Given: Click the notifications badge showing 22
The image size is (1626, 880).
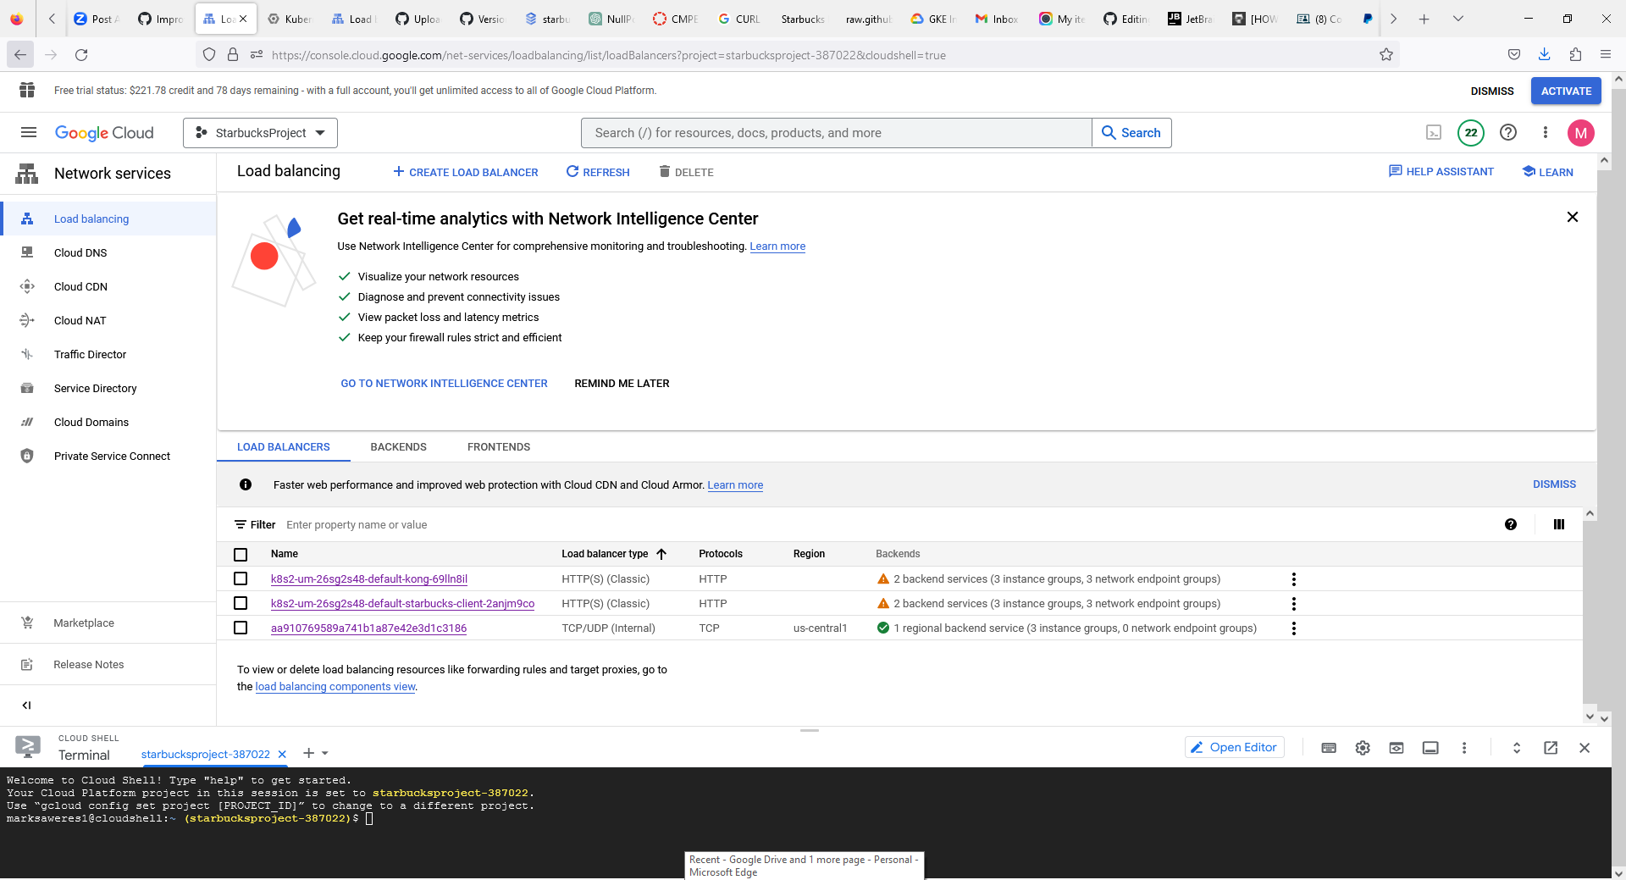Looking at the screenshot, I should 1471,133.
